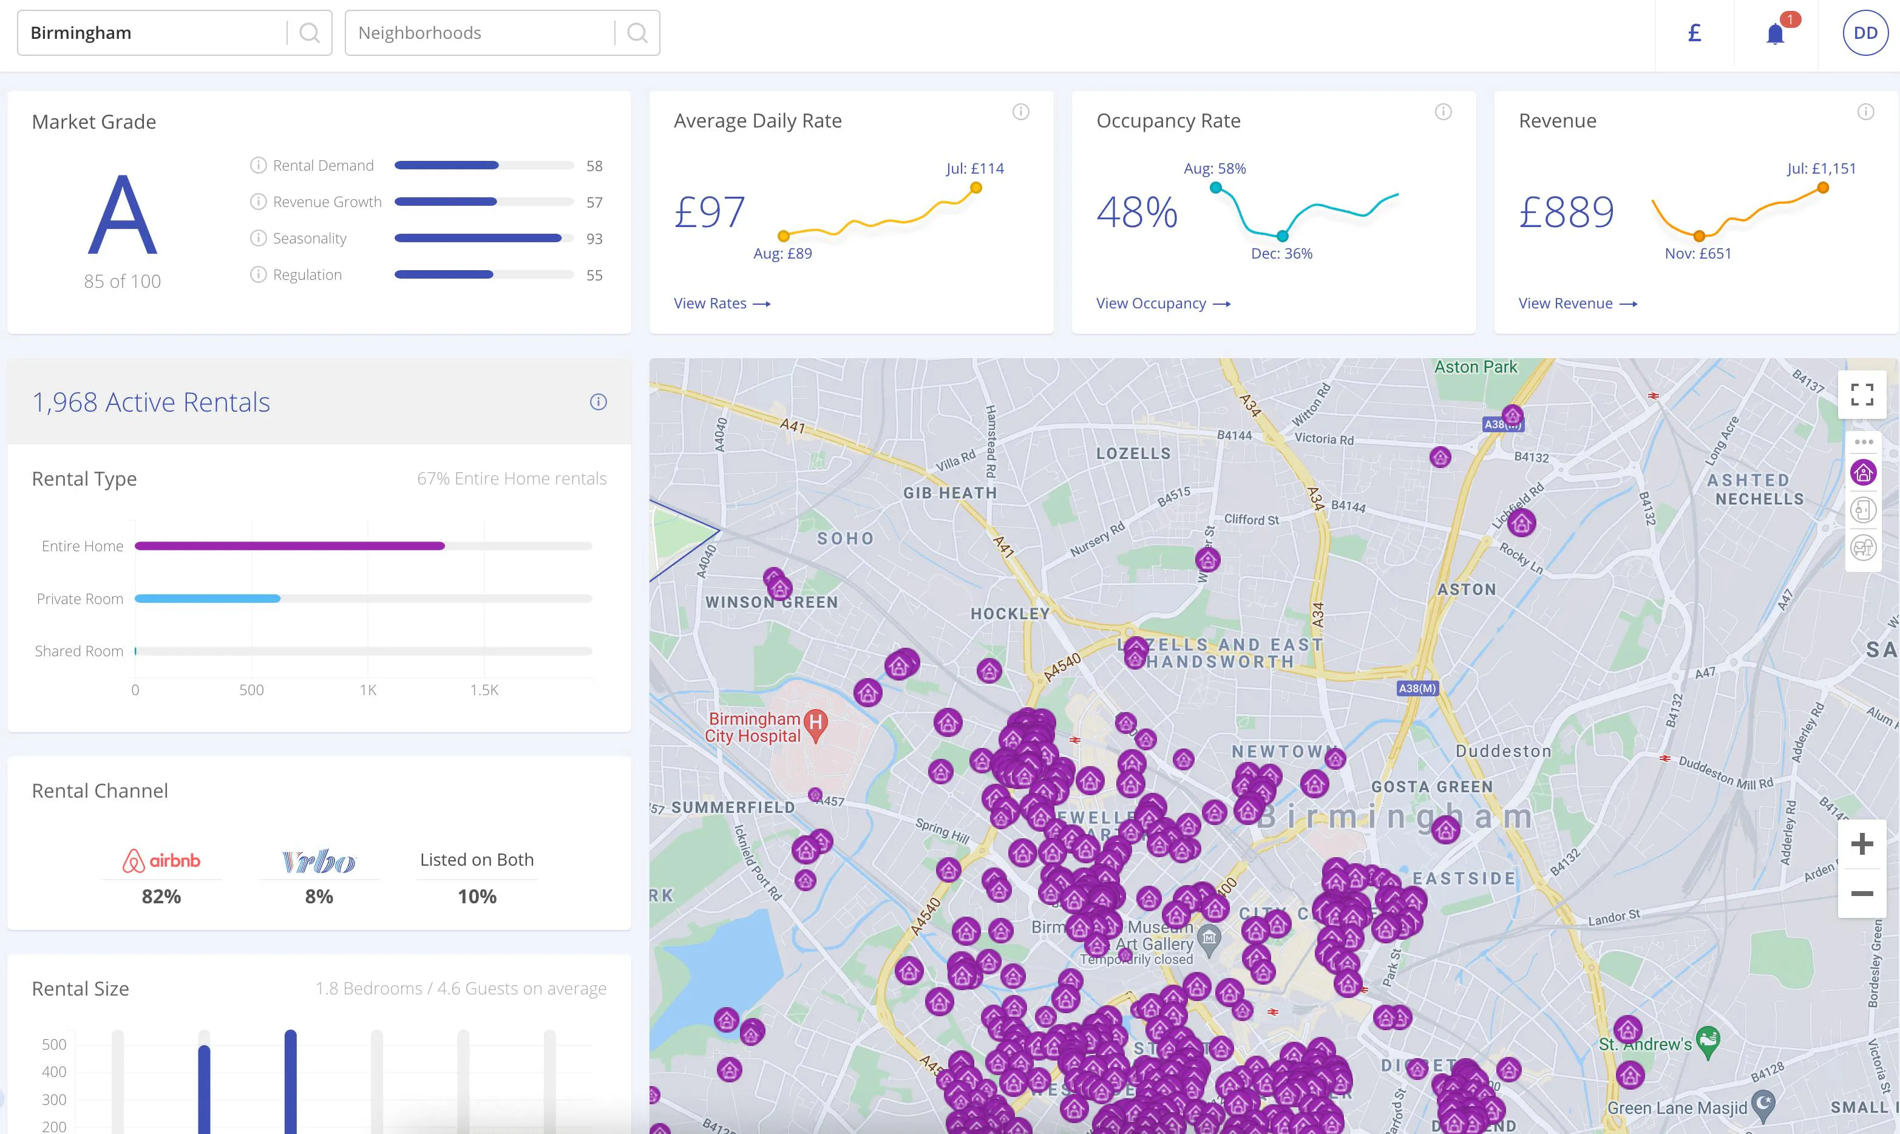
Task: Open the View Rates link
Action: click(x=722, y=304)
